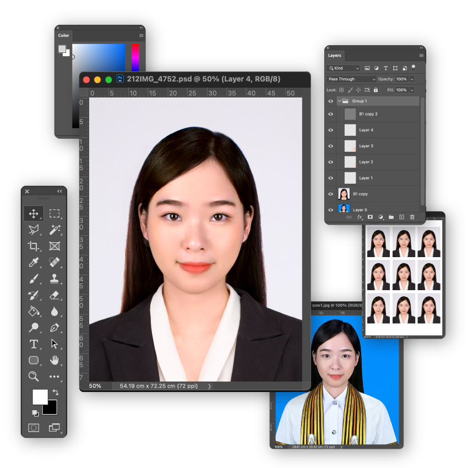468x468 pixels.
Task: Select the Hand tool
Action: [55, 360]
